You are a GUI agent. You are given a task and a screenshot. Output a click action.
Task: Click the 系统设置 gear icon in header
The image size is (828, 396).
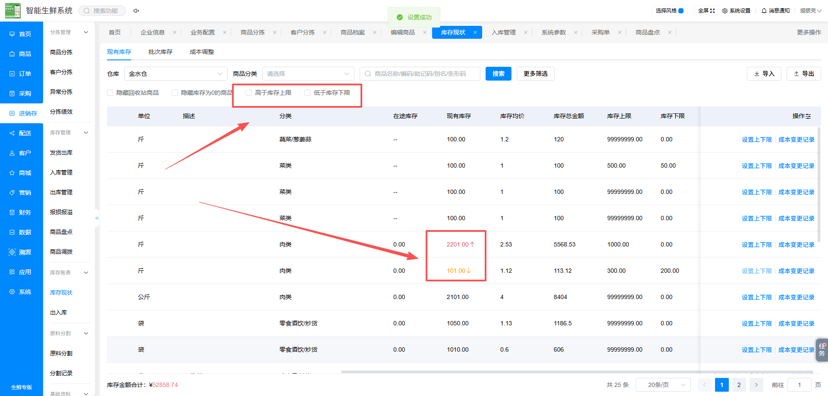click(x=725, y=11)
